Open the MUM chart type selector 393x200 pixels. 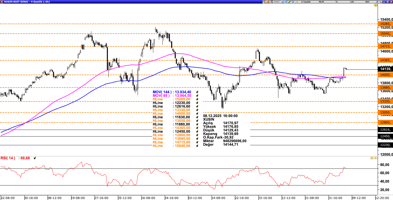321,2
